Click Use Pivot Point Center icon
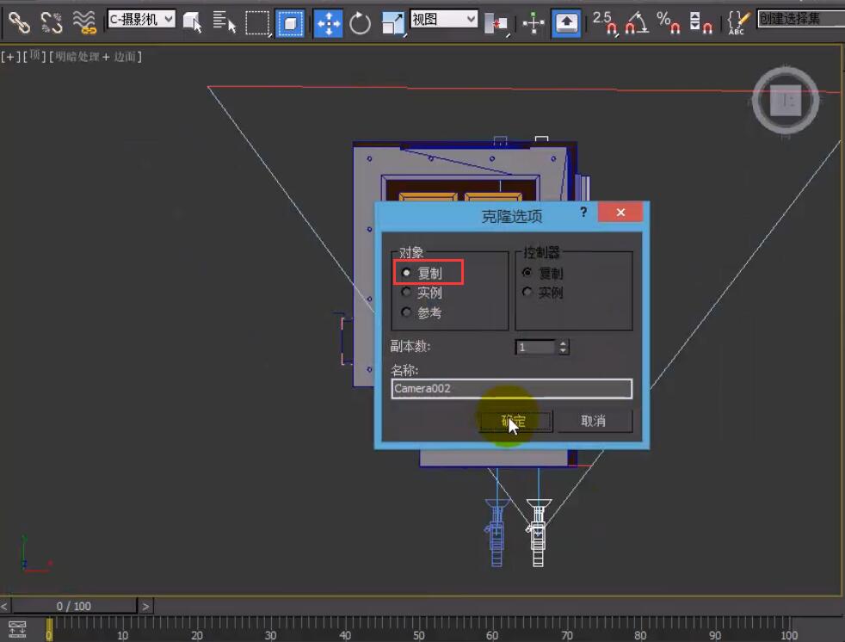Screen dimensions: 845x642 point(497,23)
